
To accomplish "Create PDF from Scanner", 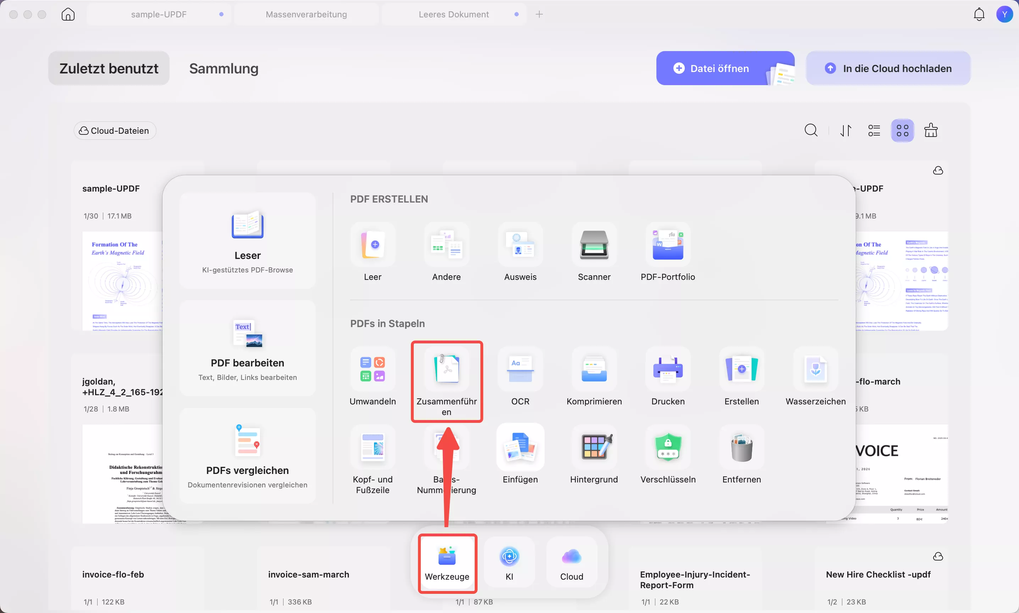I will 594,245.
